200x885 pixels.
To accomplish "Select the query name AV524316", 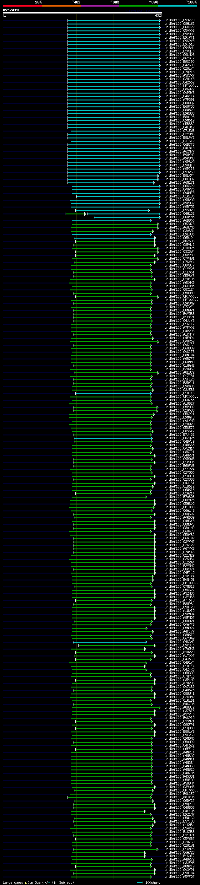I will coord(12,10).
